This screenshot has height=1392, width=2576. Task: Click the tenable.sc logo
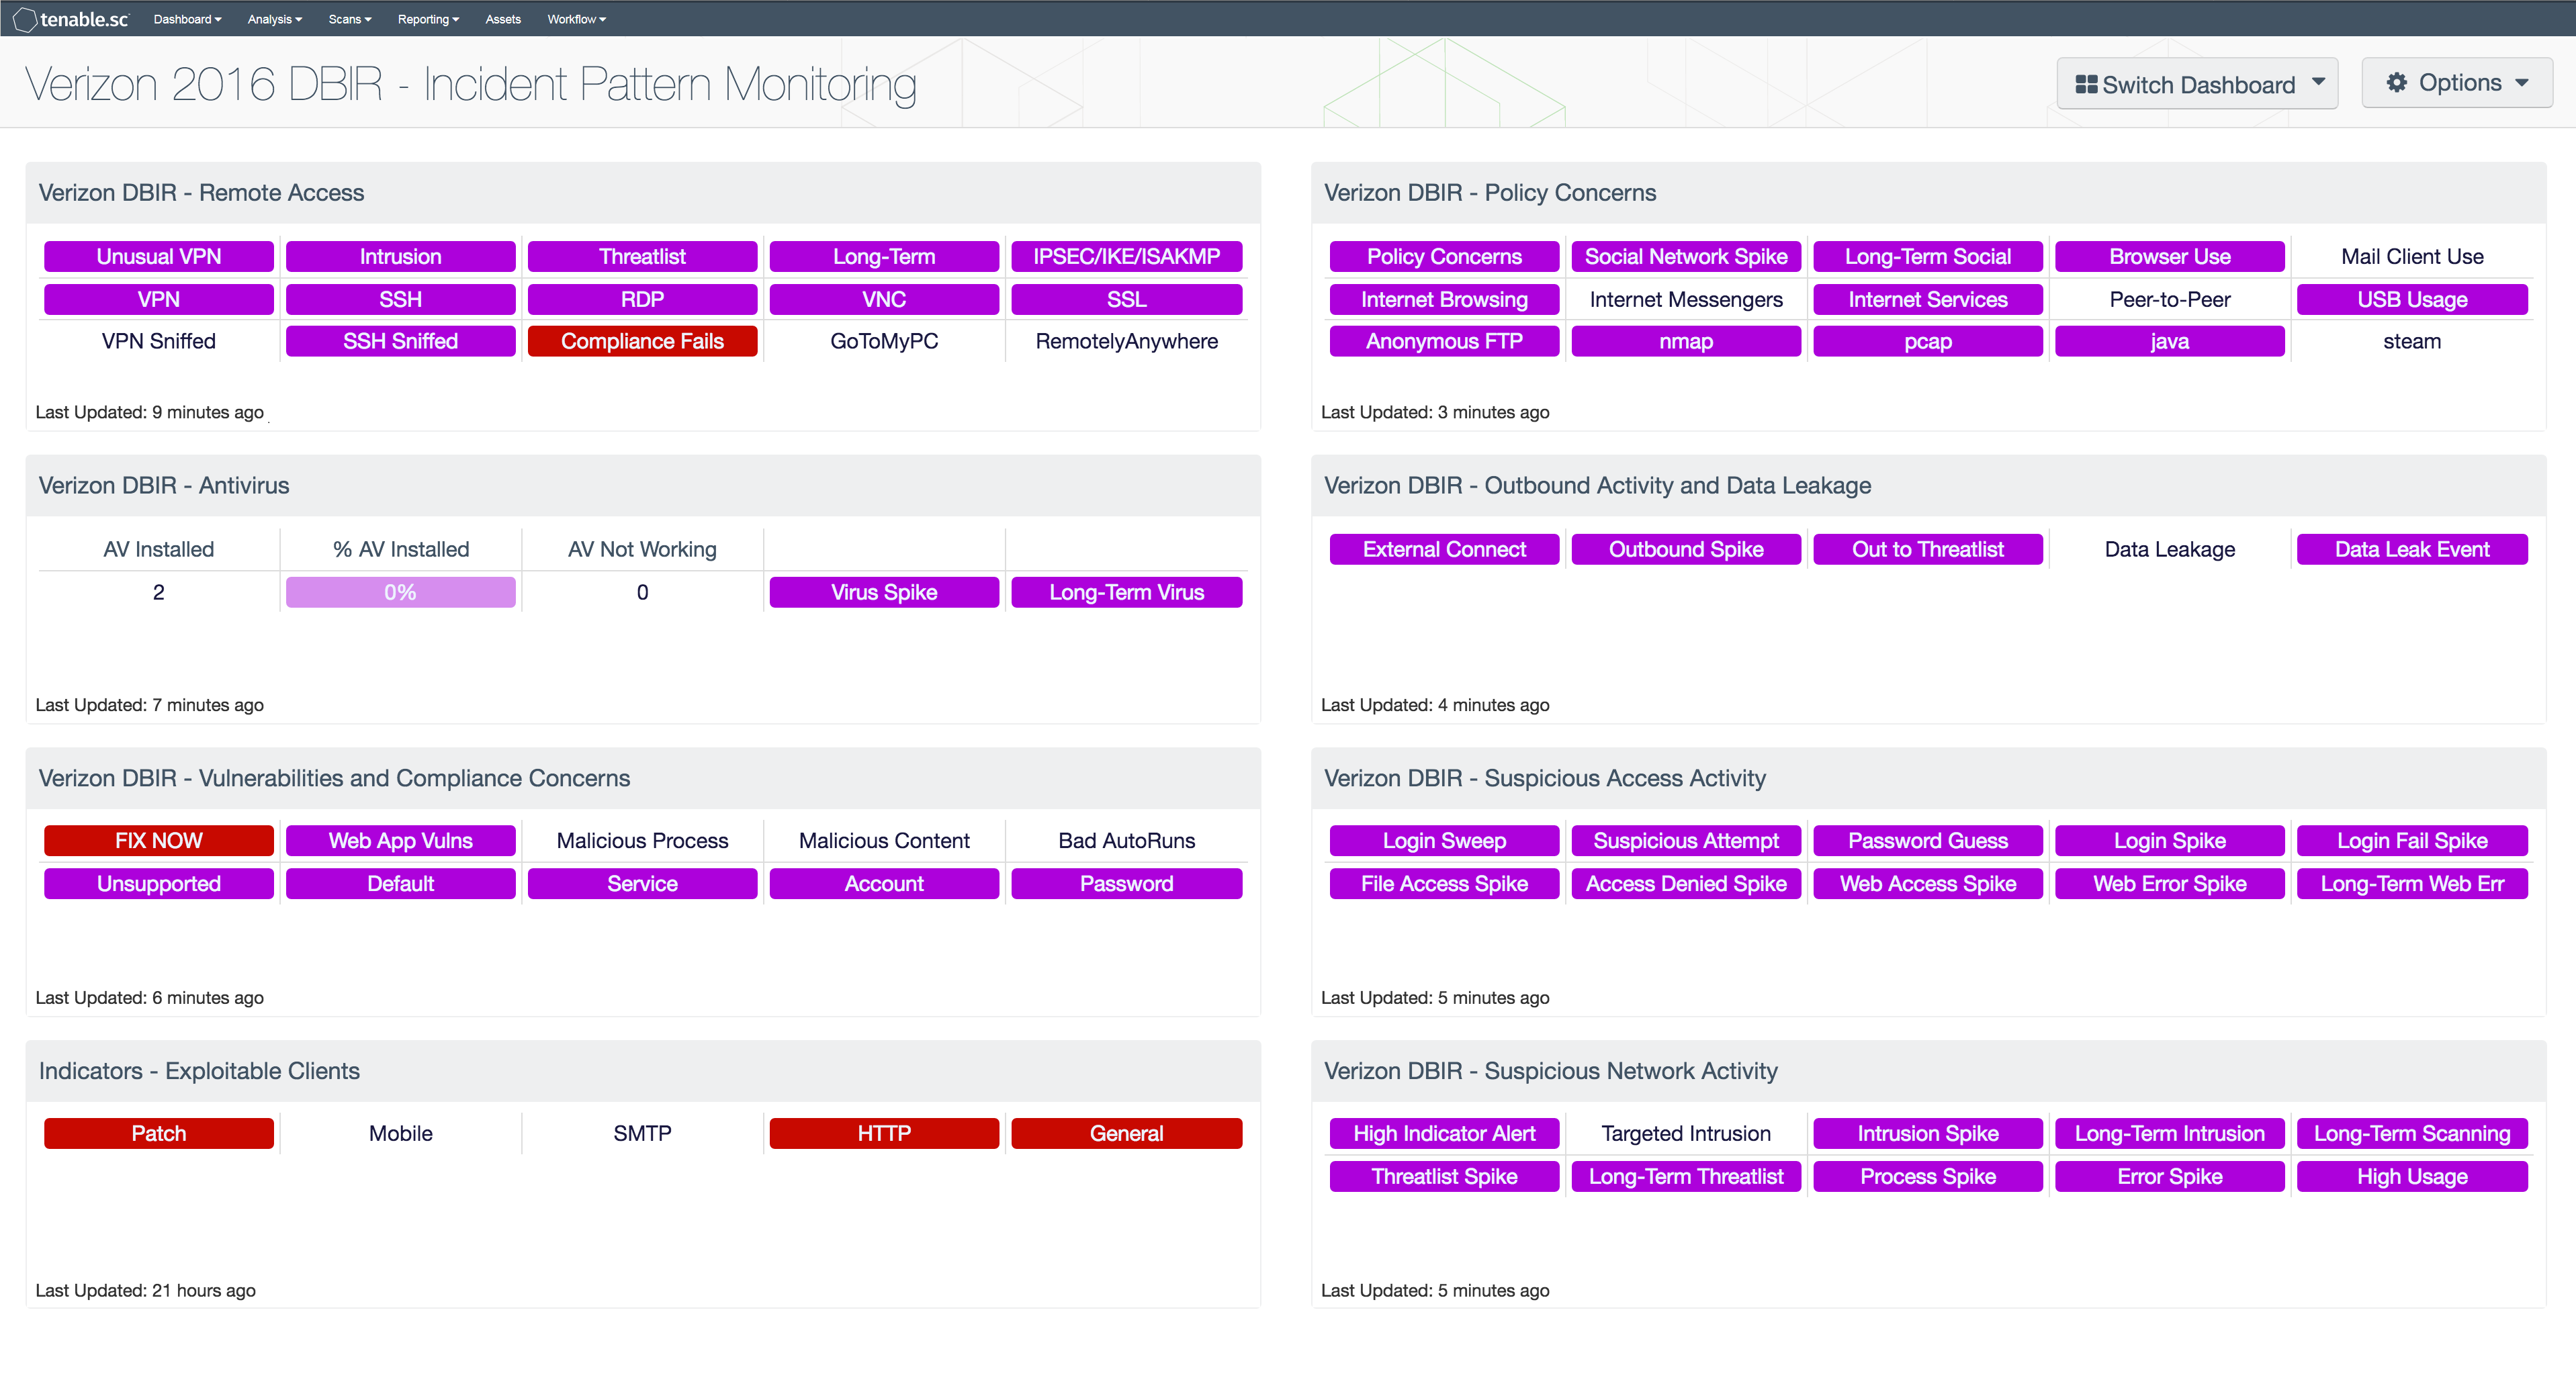coord(70,19)
